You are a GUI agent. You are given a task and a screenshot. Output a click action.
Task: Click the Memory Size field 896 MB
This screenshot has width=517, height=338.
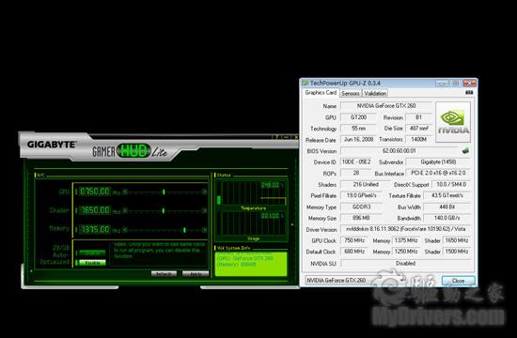click(x=361, y=218)
